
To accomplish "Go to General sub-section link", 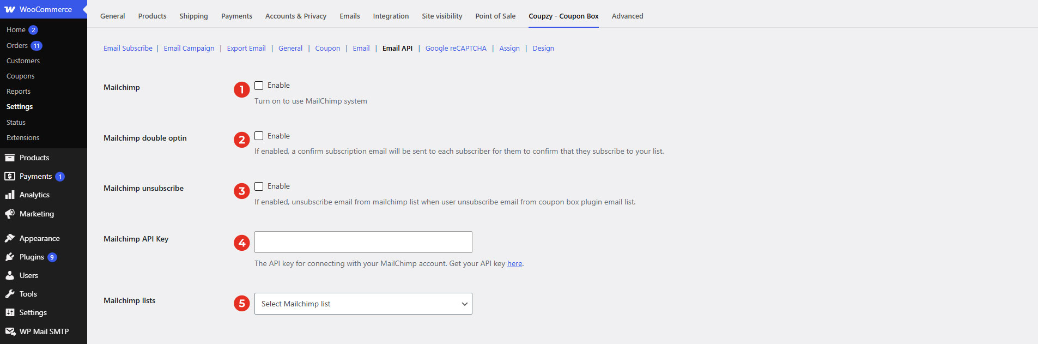I will point(290,48).
